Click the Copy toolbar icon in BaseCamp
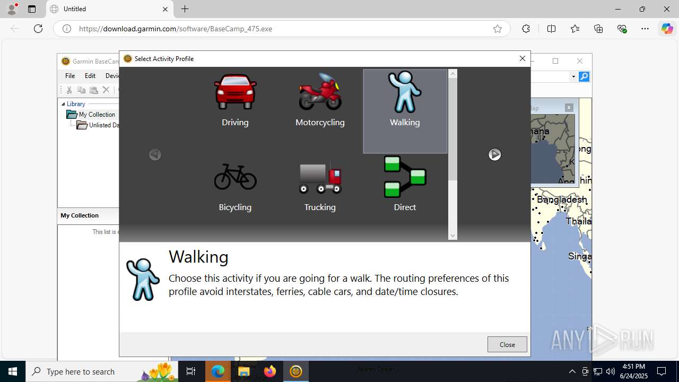Image resolution: width=679 pixels, height=382 pixels. [x=81, y=90]
